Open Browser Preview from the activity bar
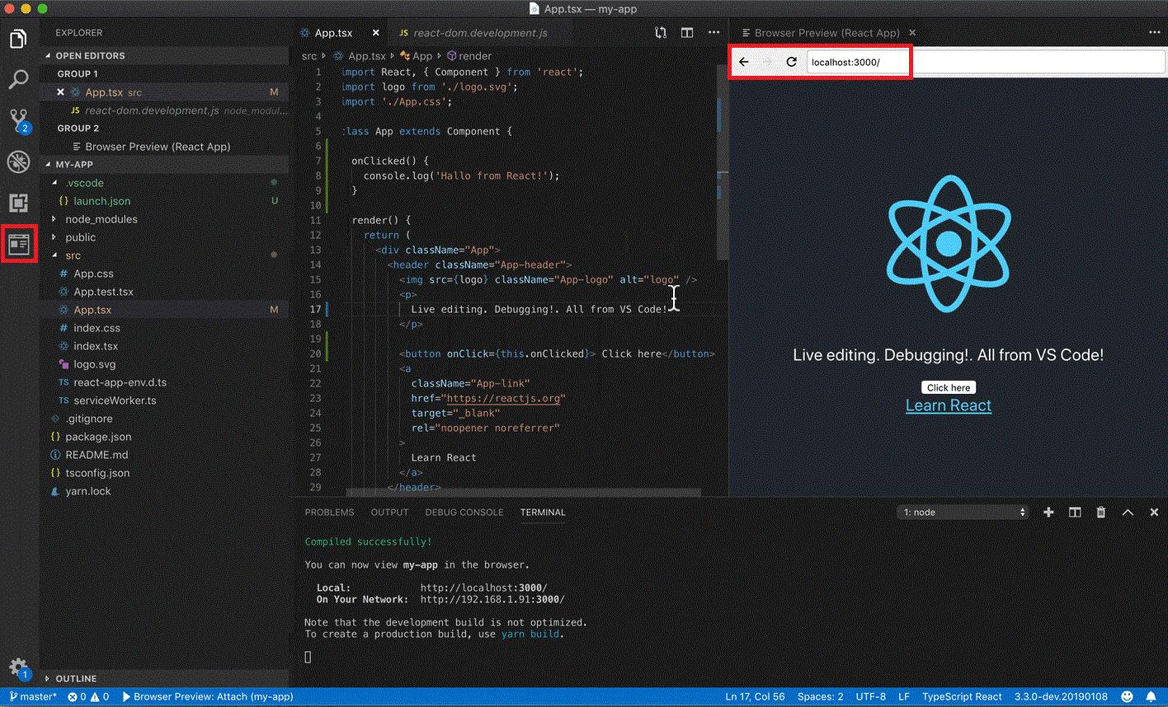 18,243
